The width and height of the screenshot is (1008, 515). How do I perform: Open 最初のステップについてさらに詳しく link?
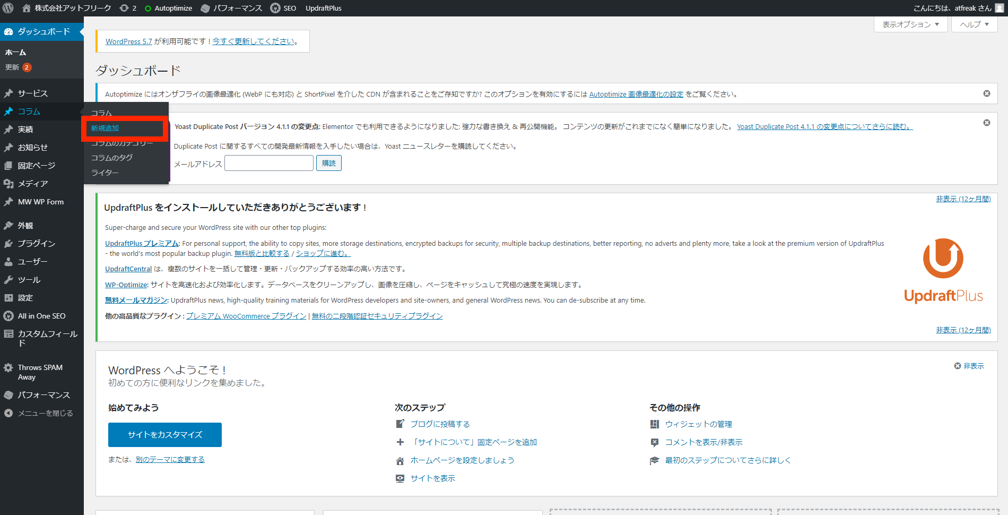tap(728, 460)
